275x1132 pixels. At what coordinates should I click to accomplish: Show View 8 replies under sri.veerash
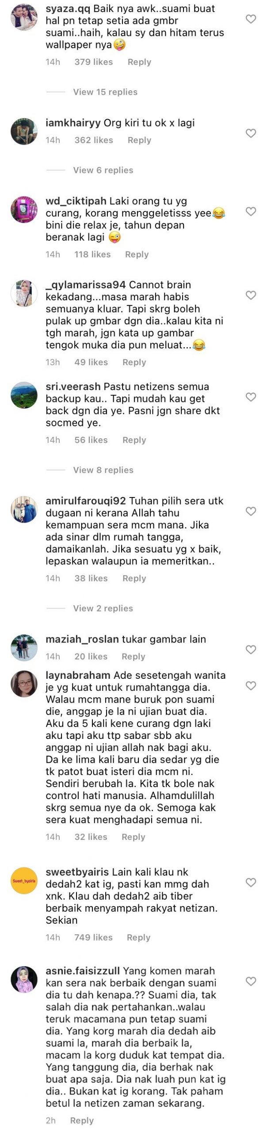pyautogui.click(x=103, y=470)
